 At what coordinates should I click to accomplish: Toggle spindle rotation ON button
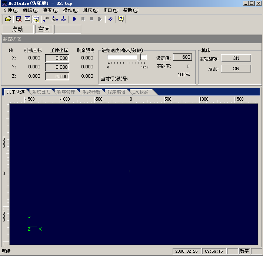click(236, 58)
